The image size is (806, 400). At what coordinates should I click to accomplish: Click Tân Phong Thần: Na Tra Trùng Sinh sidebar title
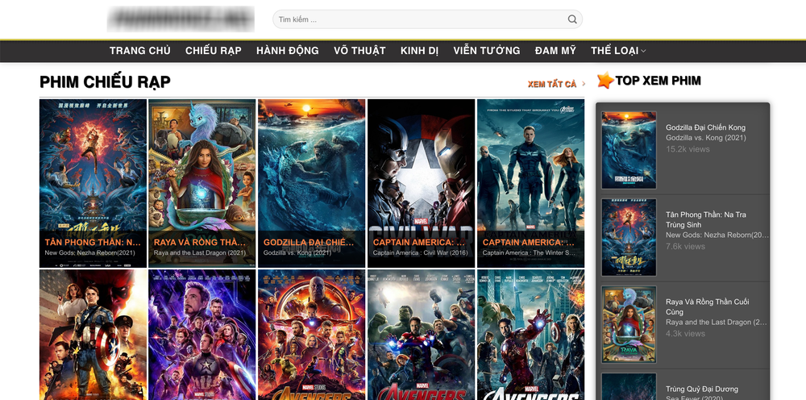click(x=706, y=219)
